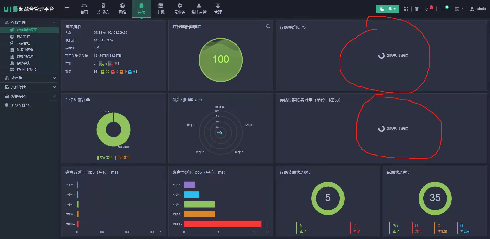Click the UIS 超融合管理平台 logo

(29, 9)
